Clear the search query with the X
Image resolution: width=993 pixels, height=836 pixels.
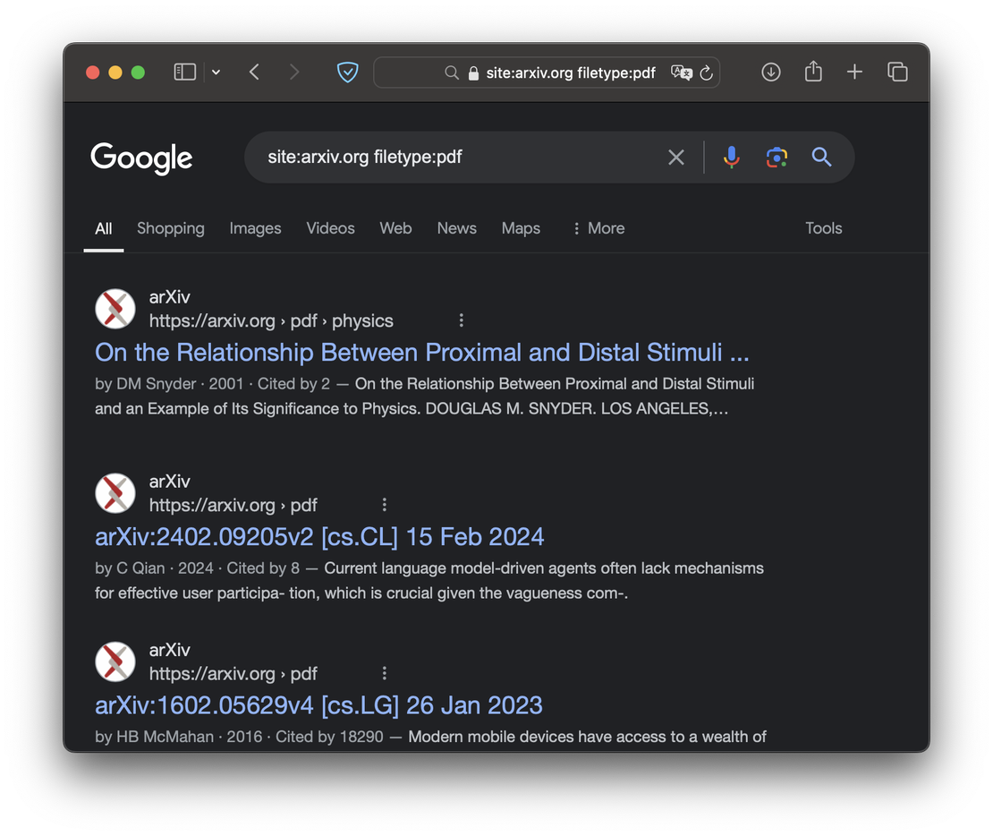[x=676, y=157]
